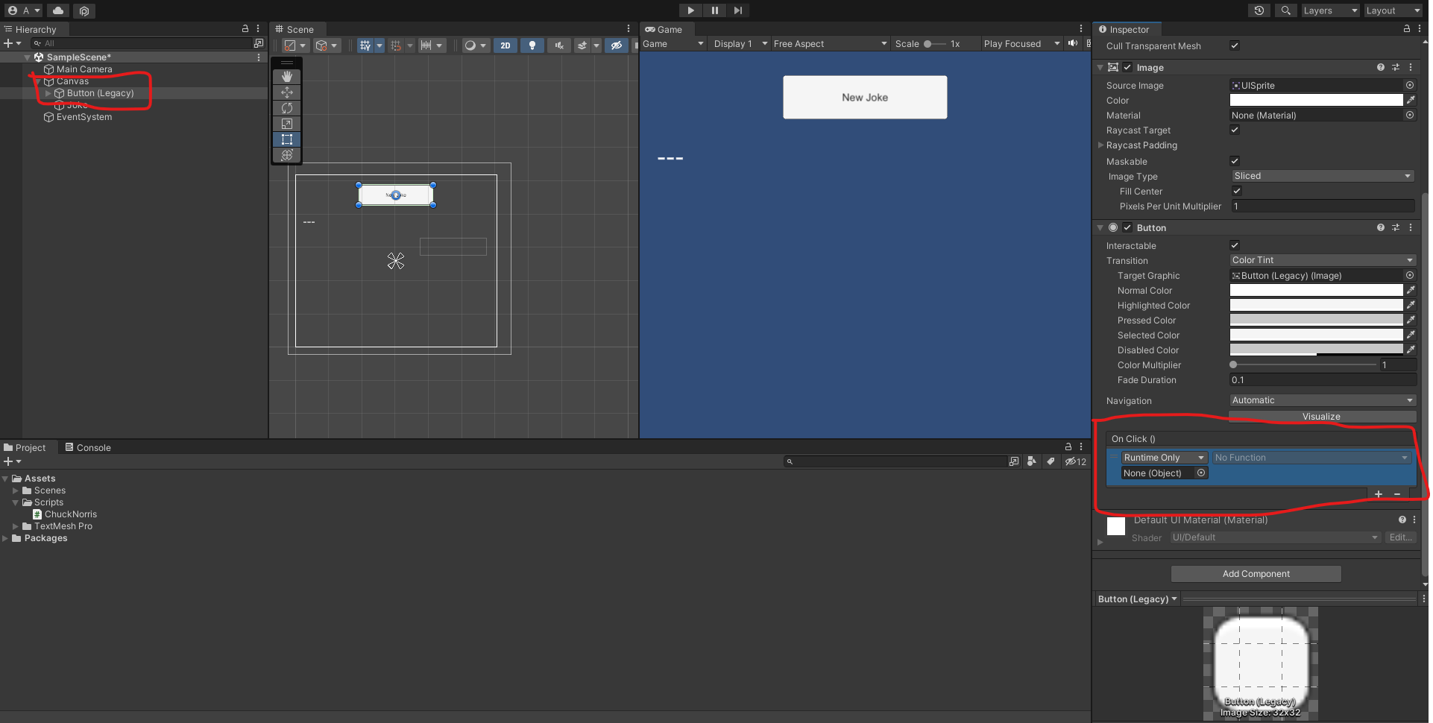The image size is (1433, 723).
Task: Click the Visualize navigation button
Action: [x=1321, y=417]
